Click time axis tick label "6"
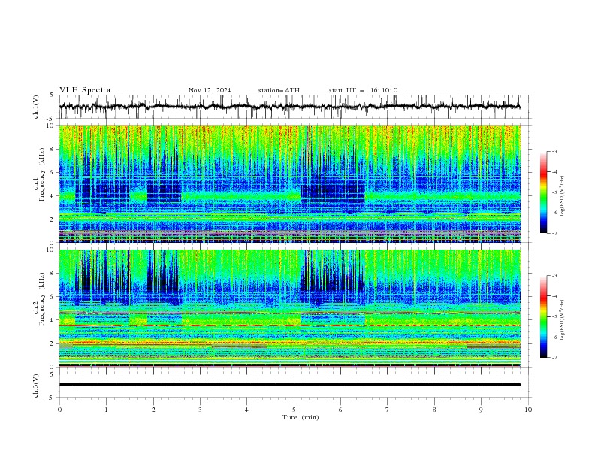The height and width of the screenshot is (460, 595). tap(340, 410)
